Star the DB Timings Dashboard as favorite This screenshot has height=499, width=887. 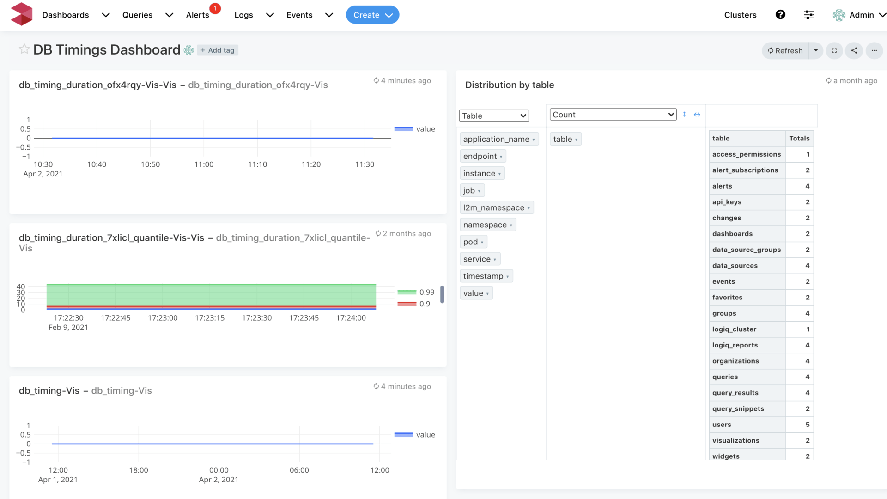24,49
